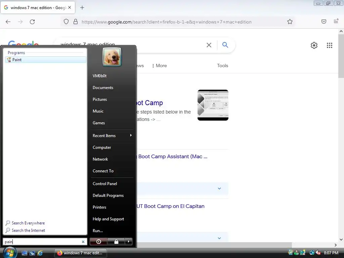Open Pictures from the Start menu
This screenshot has height=258, width=344.
(100, 99)
